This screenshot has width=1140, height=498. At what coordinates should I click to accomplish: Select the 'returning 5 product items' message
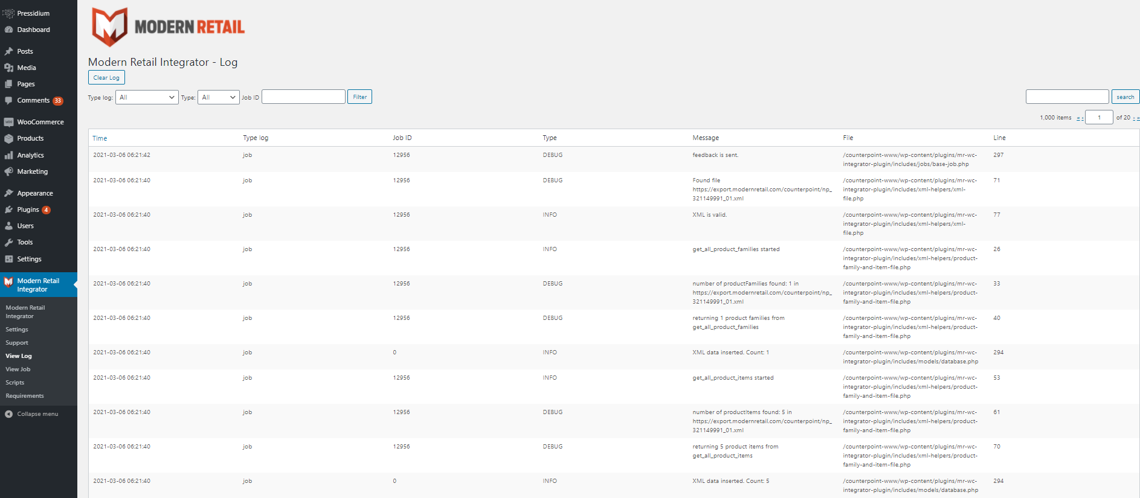click(735, 452)
